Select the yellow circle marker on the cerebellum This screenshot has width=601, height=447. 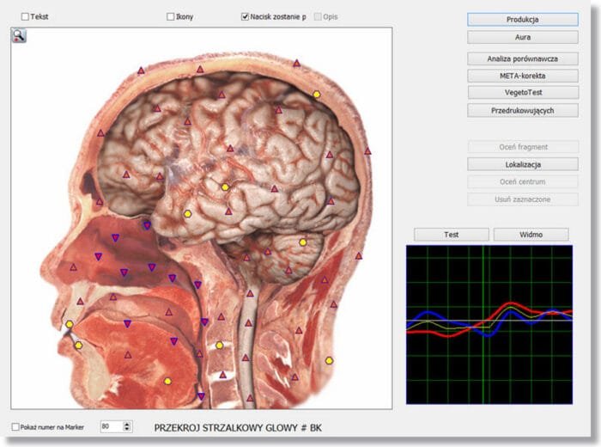click(302, 242)
